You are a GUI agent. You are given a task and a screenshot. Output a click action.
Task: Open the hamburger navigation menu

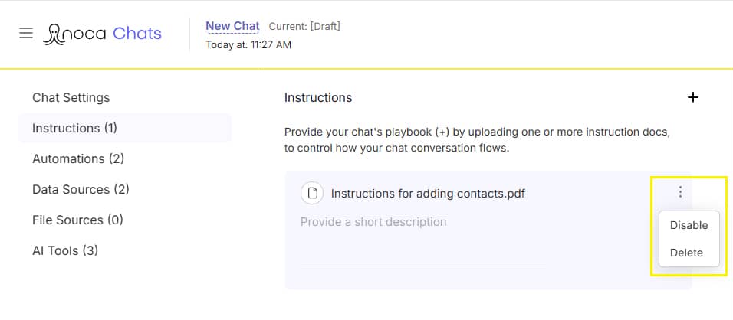tap(26, 33)
